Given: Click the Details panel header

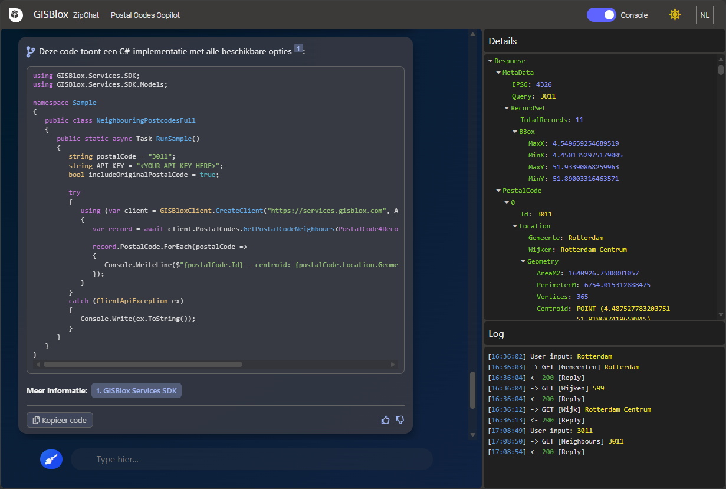Looking at the screenshot, I should pyautogui.click(x=604, y=41).
